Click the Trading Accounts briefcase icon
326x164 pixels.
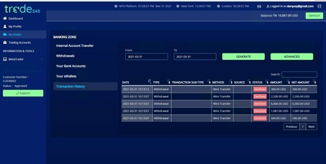coord(5,43)
